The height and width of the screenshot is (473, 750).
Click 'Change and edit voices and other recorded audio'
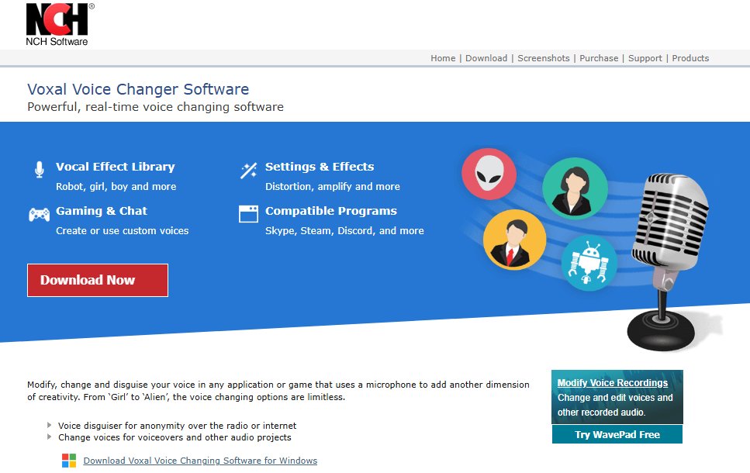click(x=615, y=405)
